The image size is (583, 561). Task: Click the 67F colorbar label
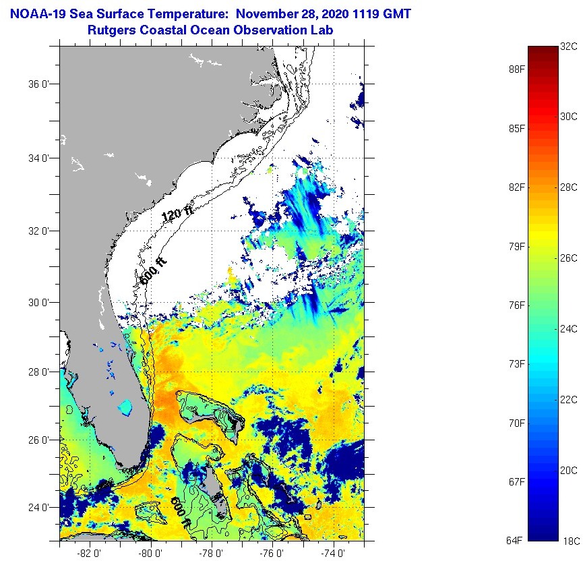pos(517,481)
